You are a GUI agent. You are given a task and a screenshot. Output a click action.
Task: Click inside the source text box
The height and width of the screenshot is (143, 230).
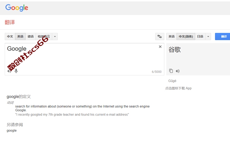pyautogui.click(x=84, y=59)
